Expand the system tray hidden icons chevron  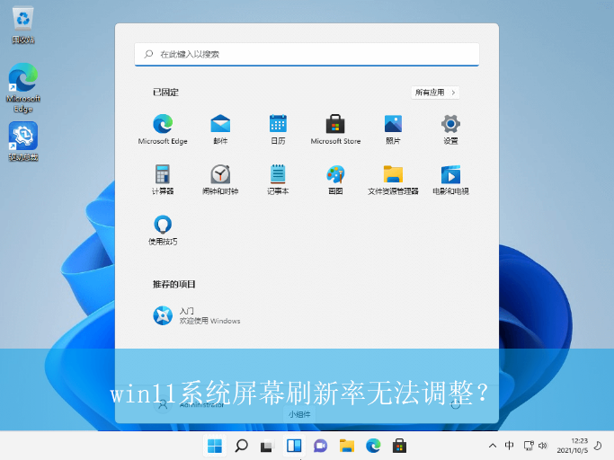(x=492, y=446)
